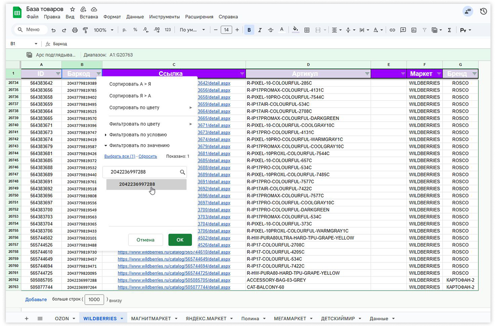The height and width of the screenshot is (326, 496).
Task: Switch to the OZON sheet tab
Action: (x=62, y=318)
